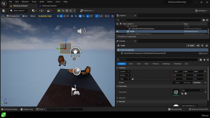Activate the translate move gizmo tool
The width and height of the screenshot is (210, 118).
point(61,16)
